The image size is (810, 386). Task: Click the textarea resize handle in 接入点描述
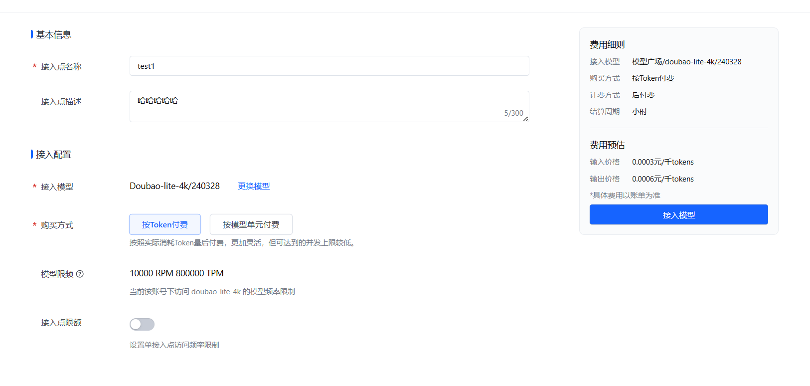pos(525,119)
